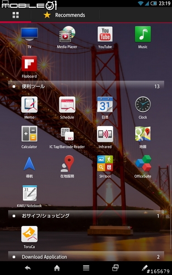Switch to the Recommends tab
The height and width of the screenshot is (275, 172).
pyautogui.click(x=65, y=15)
